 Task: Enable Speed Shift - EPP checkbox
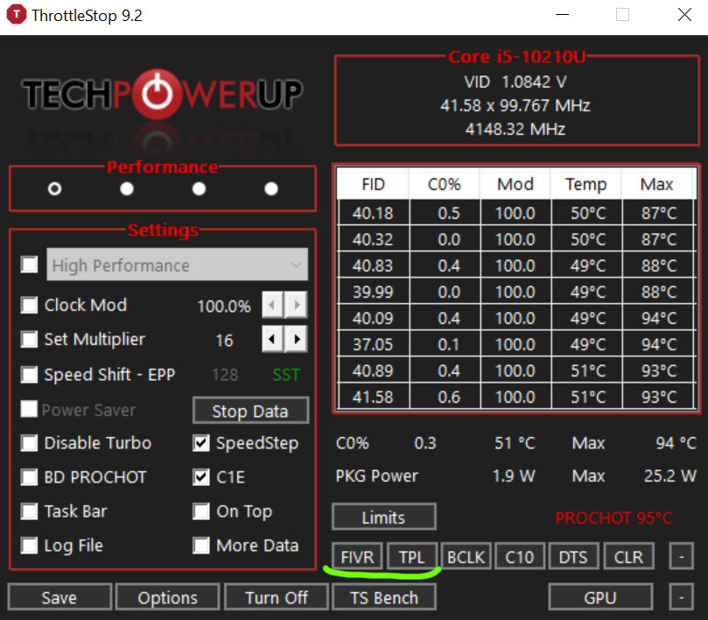(x=30, y=375)
